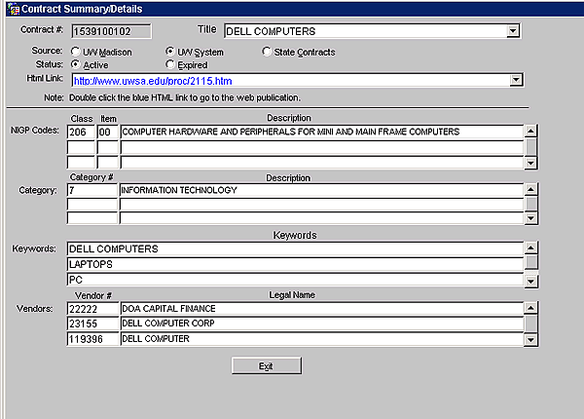Open the Title dropdown arrow
This screenshot has height=419, width=584.
coord(513,31)
